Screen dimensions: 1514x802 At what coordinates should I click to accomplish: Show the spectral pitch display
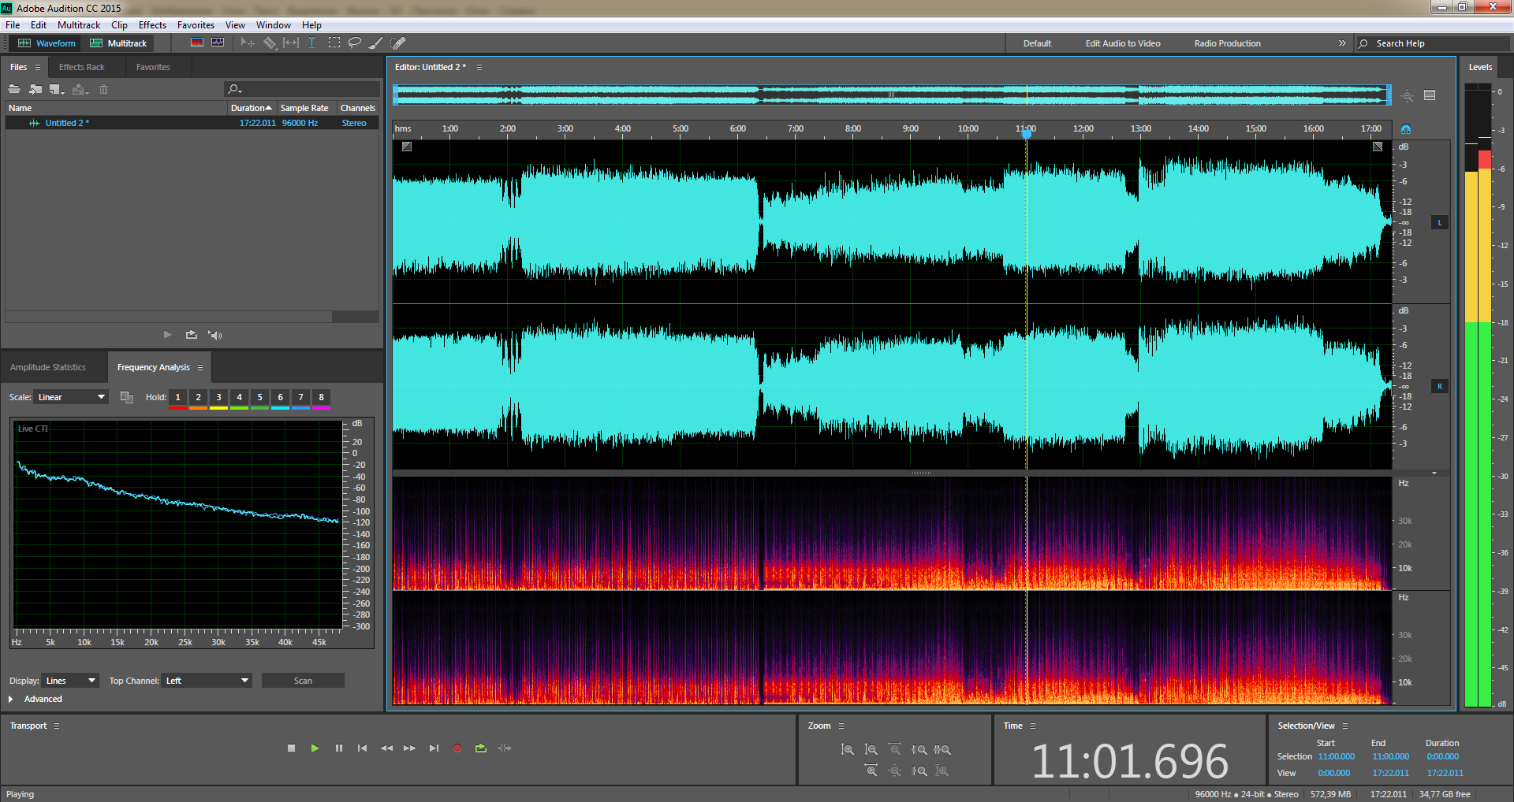(218, 43)
